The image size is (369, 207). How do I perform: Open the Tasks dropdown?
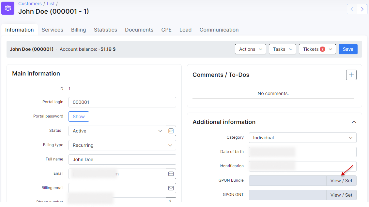[x=283, y=49]
